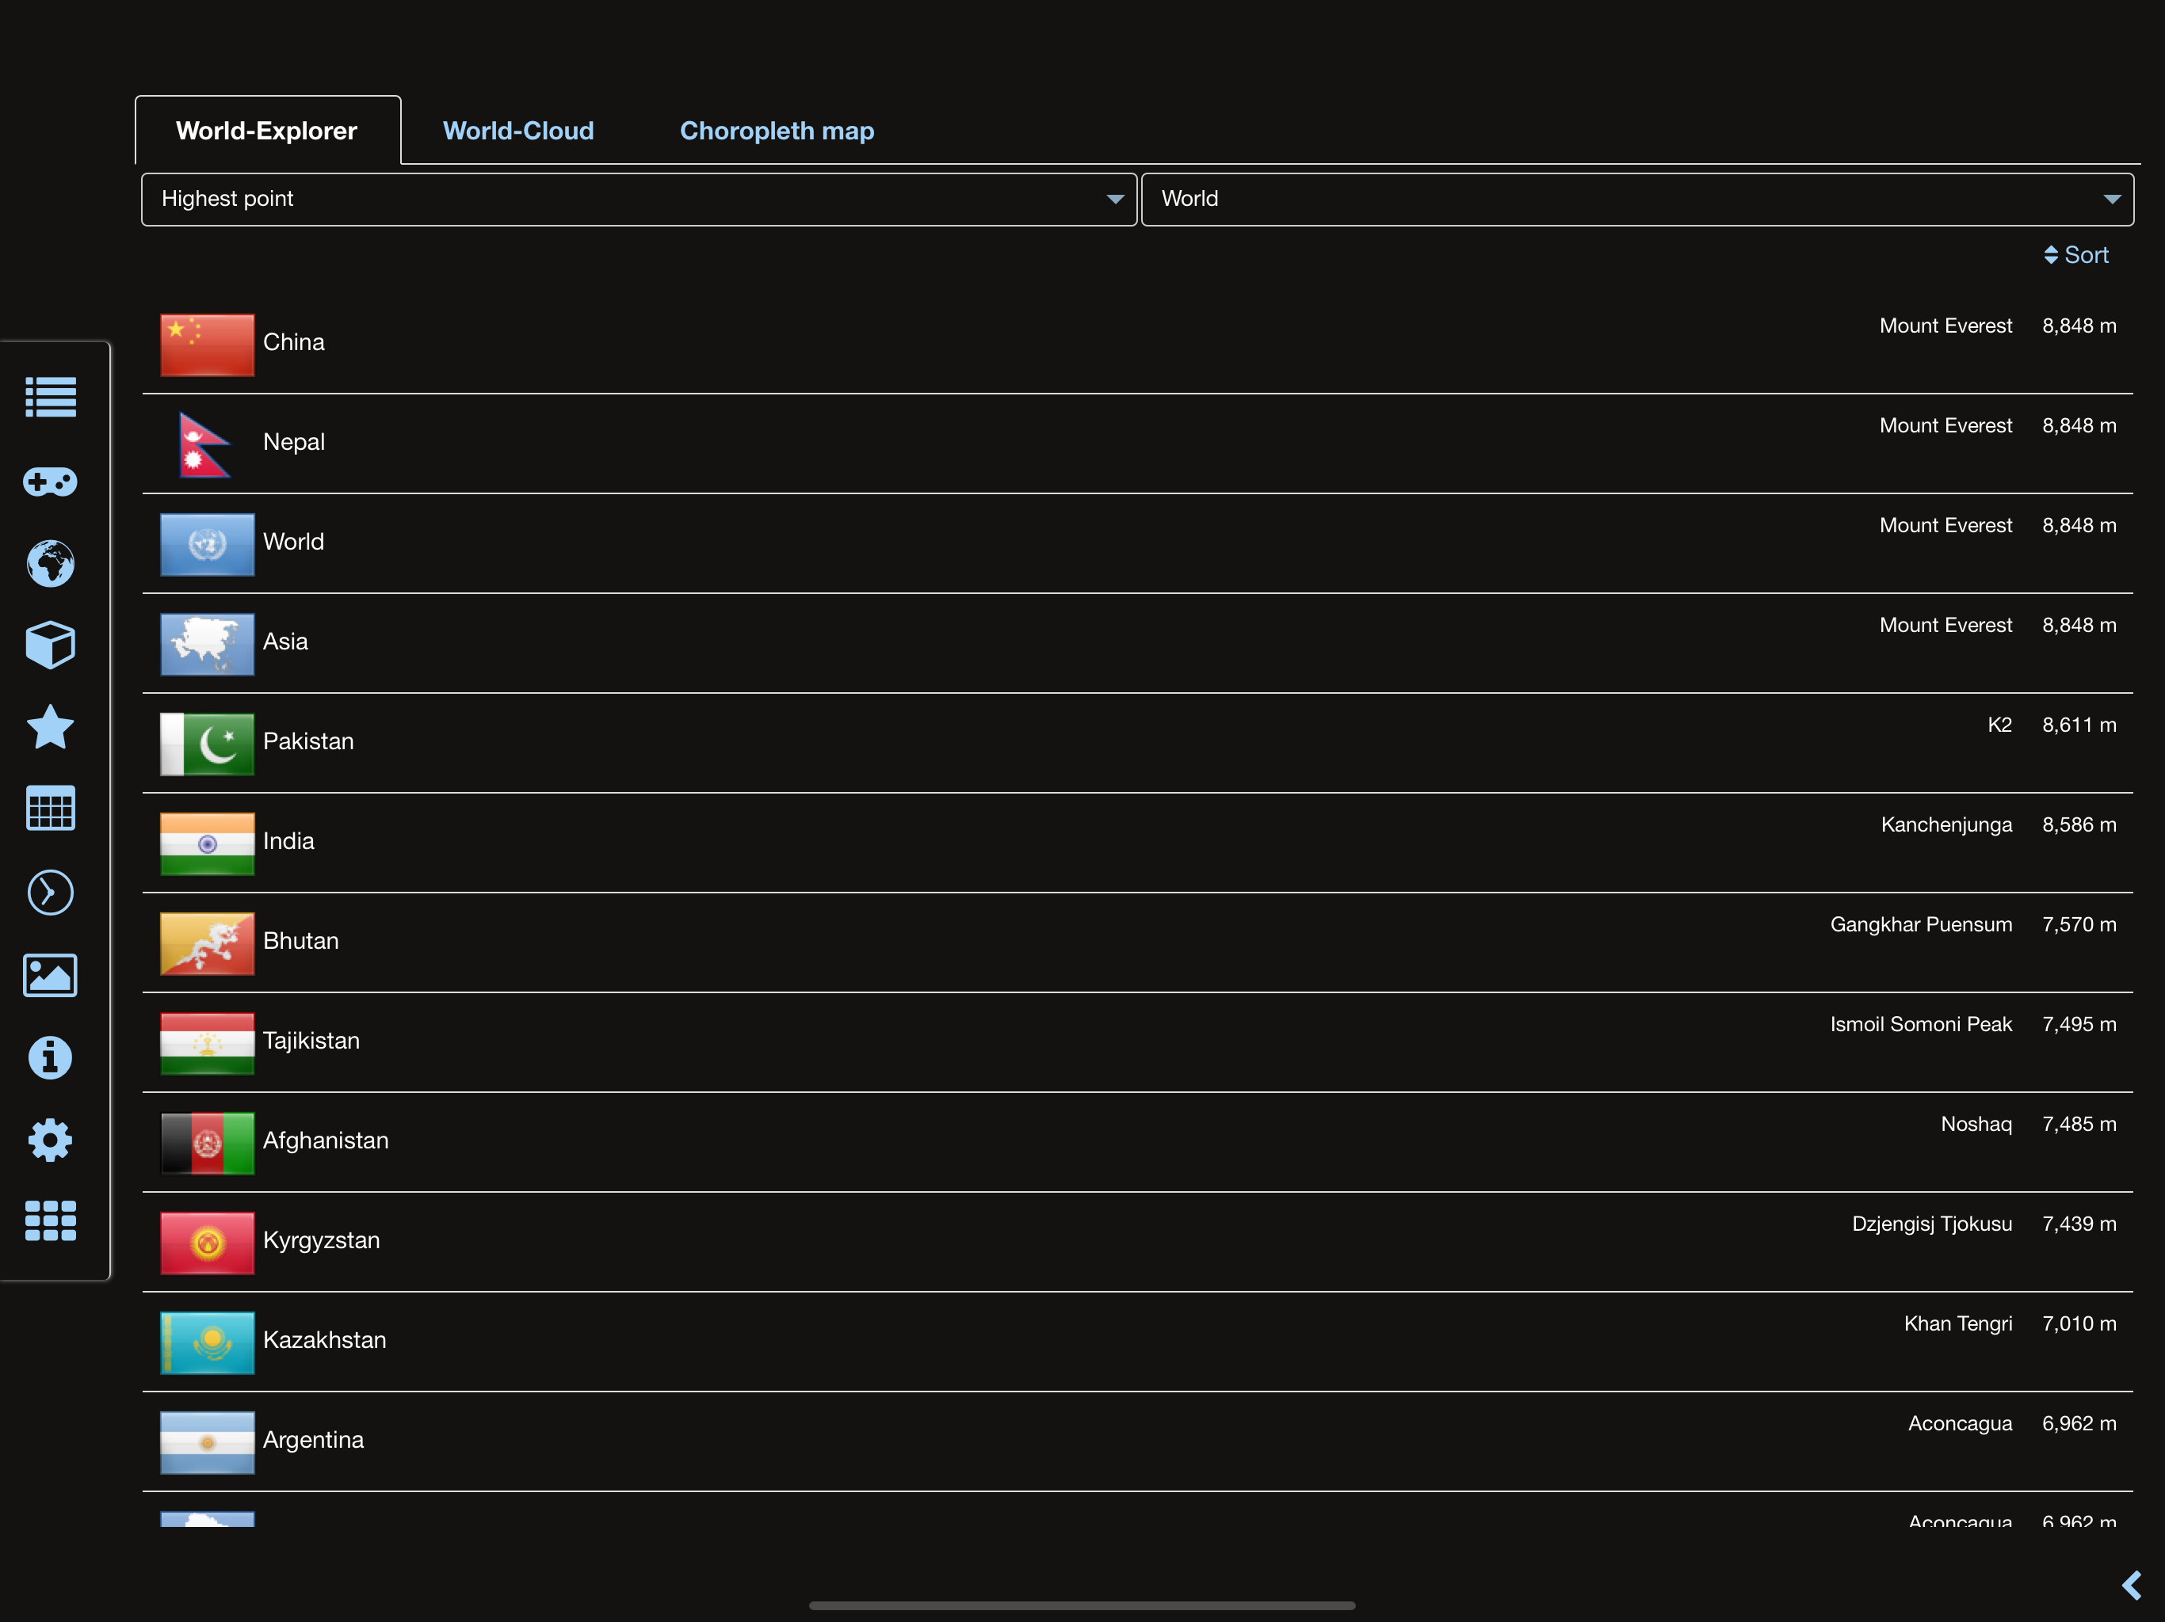
Task: Click the Afghanistan flag
Action: tap(208, 1143)
